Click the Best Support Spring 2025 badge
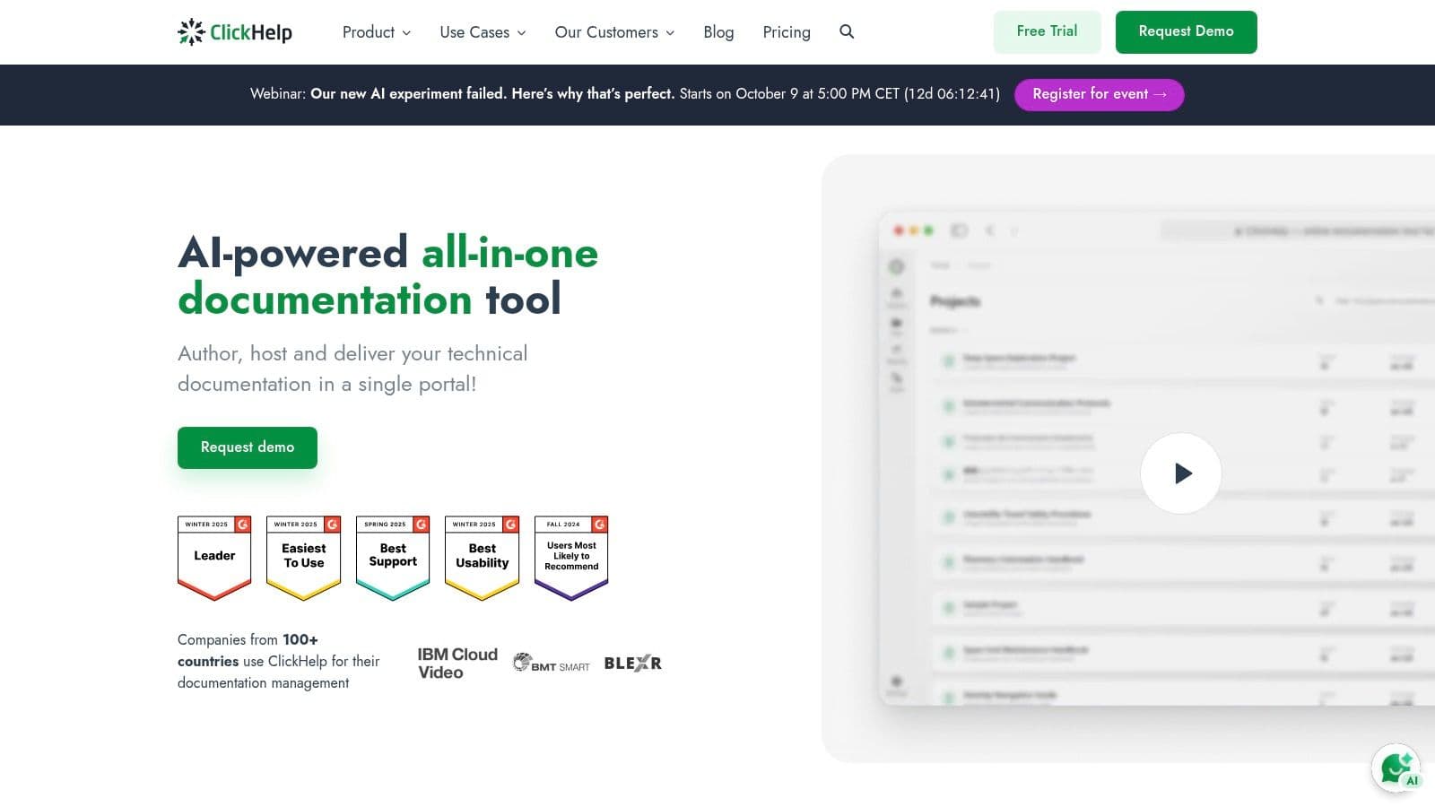This screenshot has width=1435, height=807. click(393, 558)
